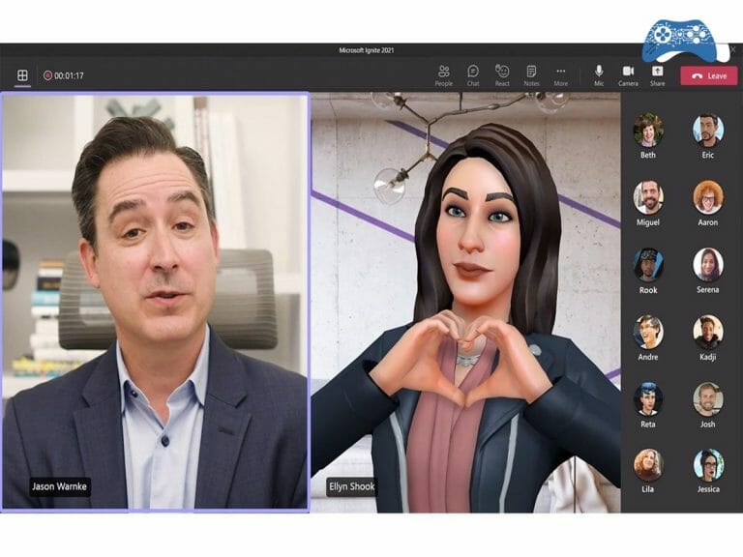743x557 pixels.
Task: Click Miguel's profile picture
Action: pos(647,197)
